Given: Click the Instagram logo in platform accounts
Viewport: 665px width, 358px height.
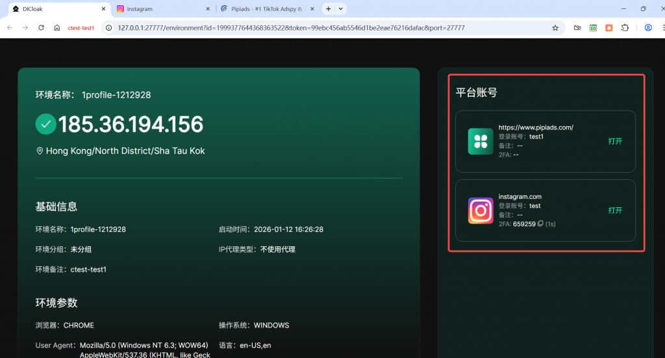Looking at the screenshot, I should [x=481, y=211].
